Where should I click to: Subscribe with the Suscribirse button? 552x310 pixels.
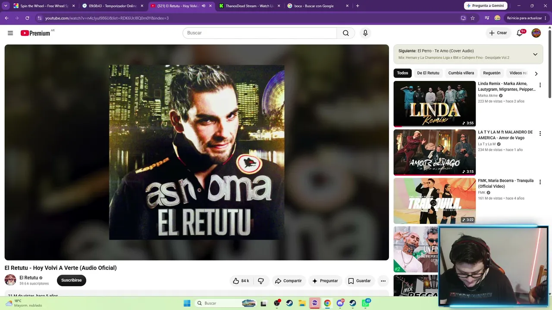[x=71, y=280]
